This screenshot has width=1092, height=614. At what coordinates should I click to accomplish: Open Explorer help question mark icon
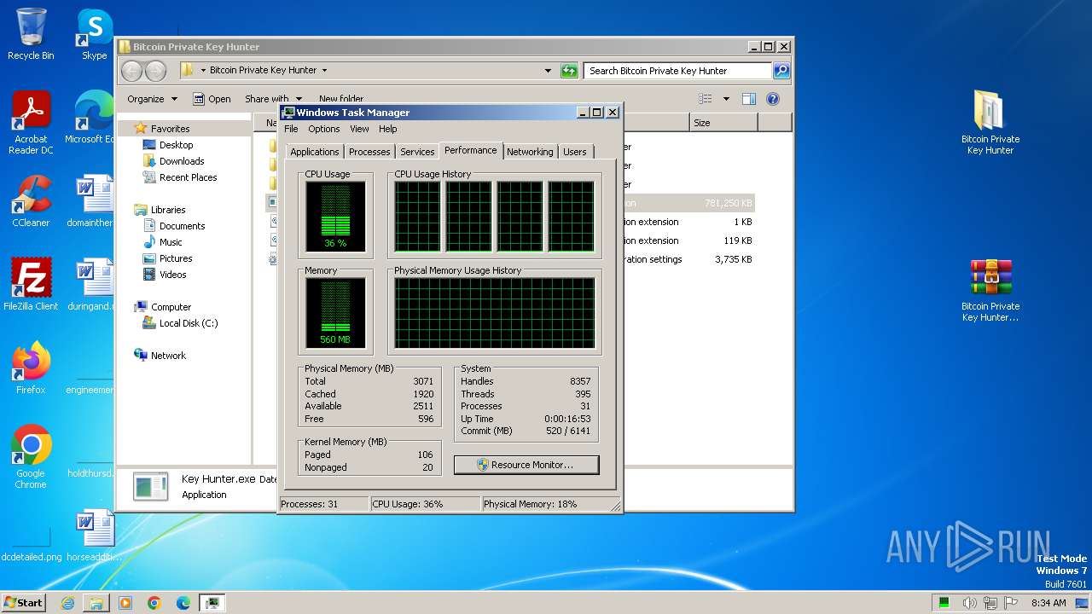pyautogui.click(x=773, y=99)
